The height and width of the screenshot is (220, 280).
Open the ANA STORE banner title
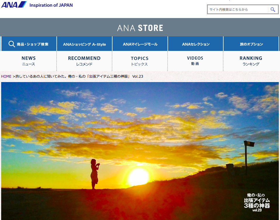[x=140, y=28]
